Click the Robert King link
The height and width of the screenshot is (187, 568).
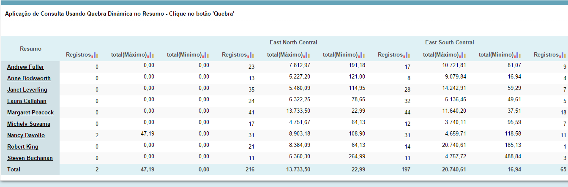23,147
